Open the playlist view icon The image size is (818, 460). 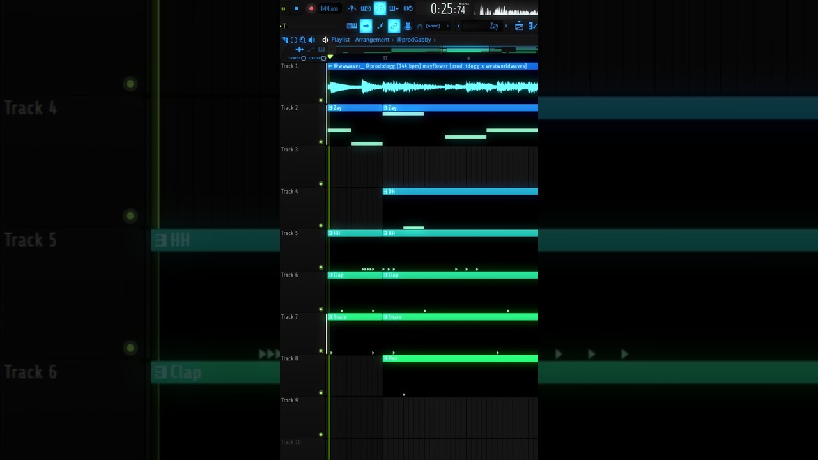coord(519,26)
